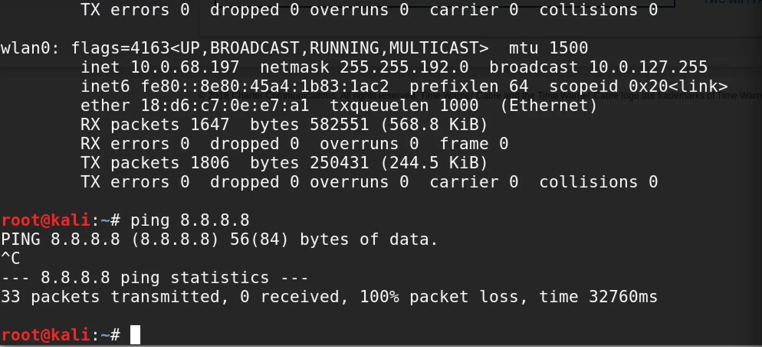Click the scopeid 0x20<link> text
Image resolution: width=762 pixels, height=347 pixels.
click(x=638, y=86)
